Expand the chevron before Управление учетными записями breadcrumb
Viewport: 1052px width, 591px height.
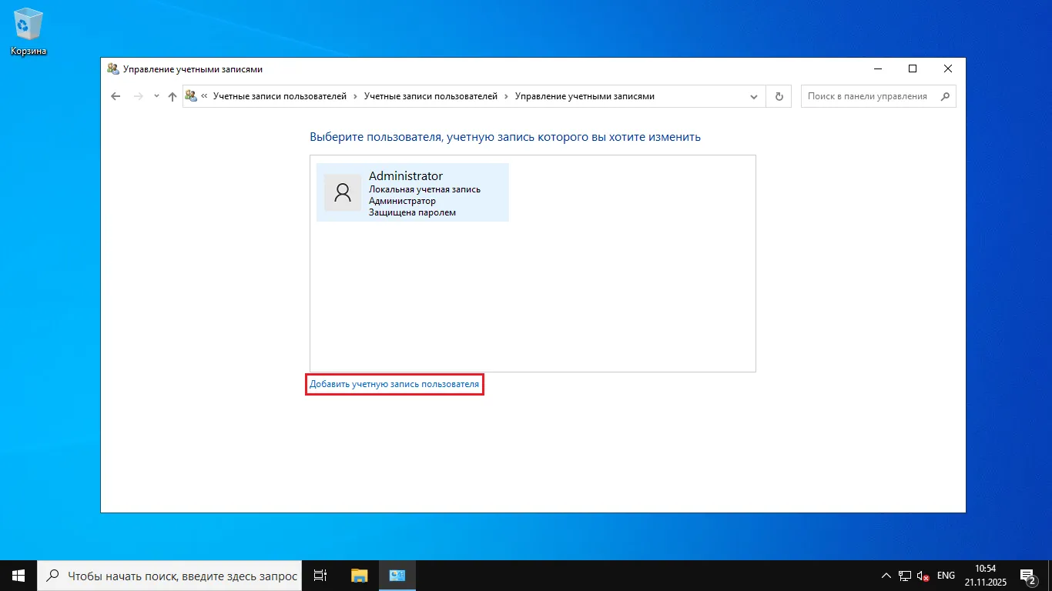pyautogui.click(x=506, y=96)
